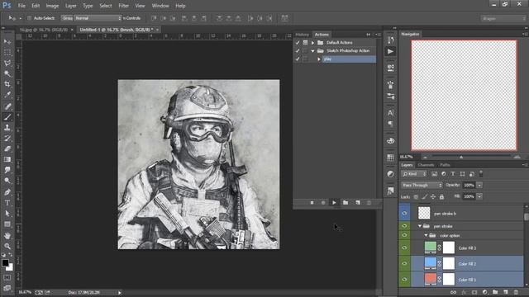Select the Move tool in the toolbox
This screenshot has width=529, height=297.
coord(7,41)
